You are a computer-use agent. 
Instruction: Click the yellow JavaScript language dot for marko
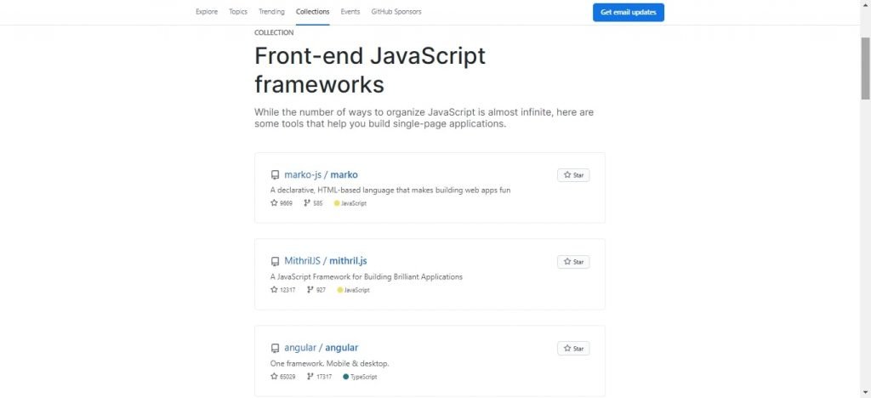point(337,203)
